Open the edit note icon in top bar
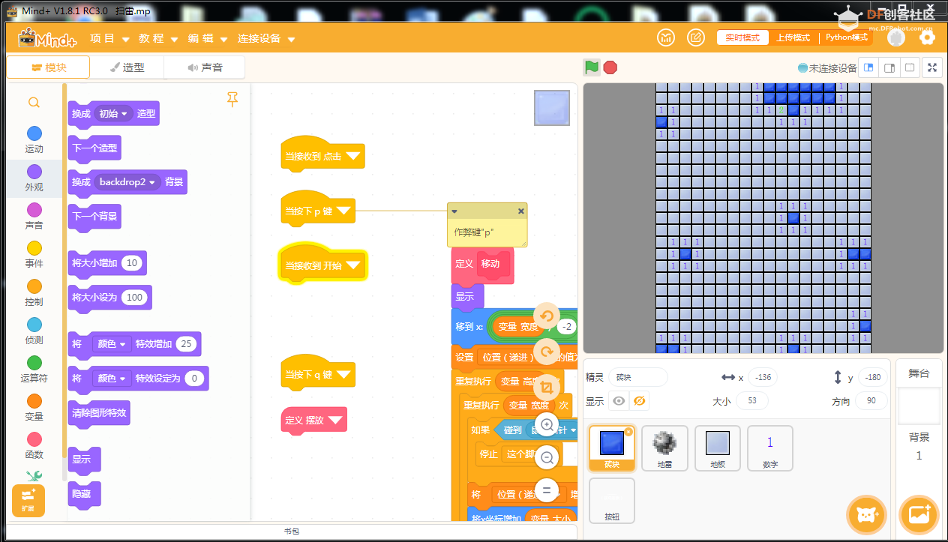 (x=696, y=37)
